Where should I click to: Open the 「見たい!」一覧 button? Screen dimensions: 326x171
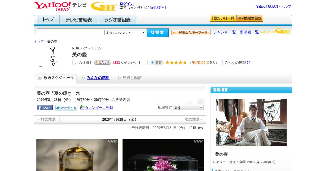click(223, 18)
